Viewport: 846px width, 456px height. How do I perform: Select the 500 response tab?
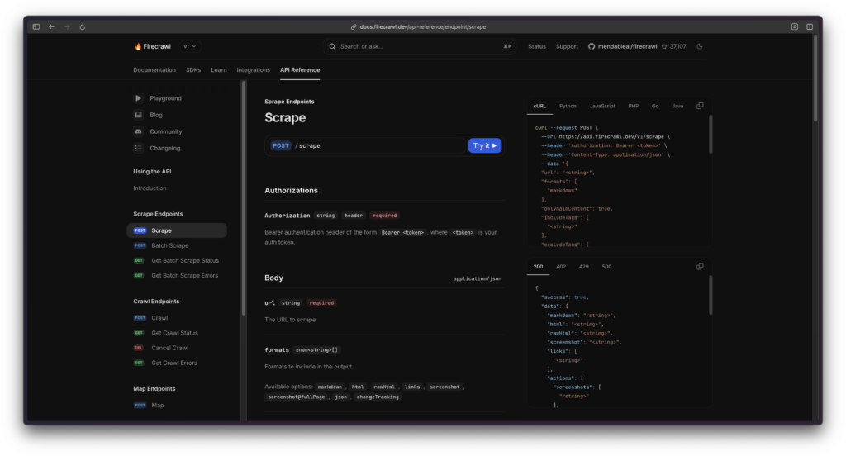tap(606, 267)
